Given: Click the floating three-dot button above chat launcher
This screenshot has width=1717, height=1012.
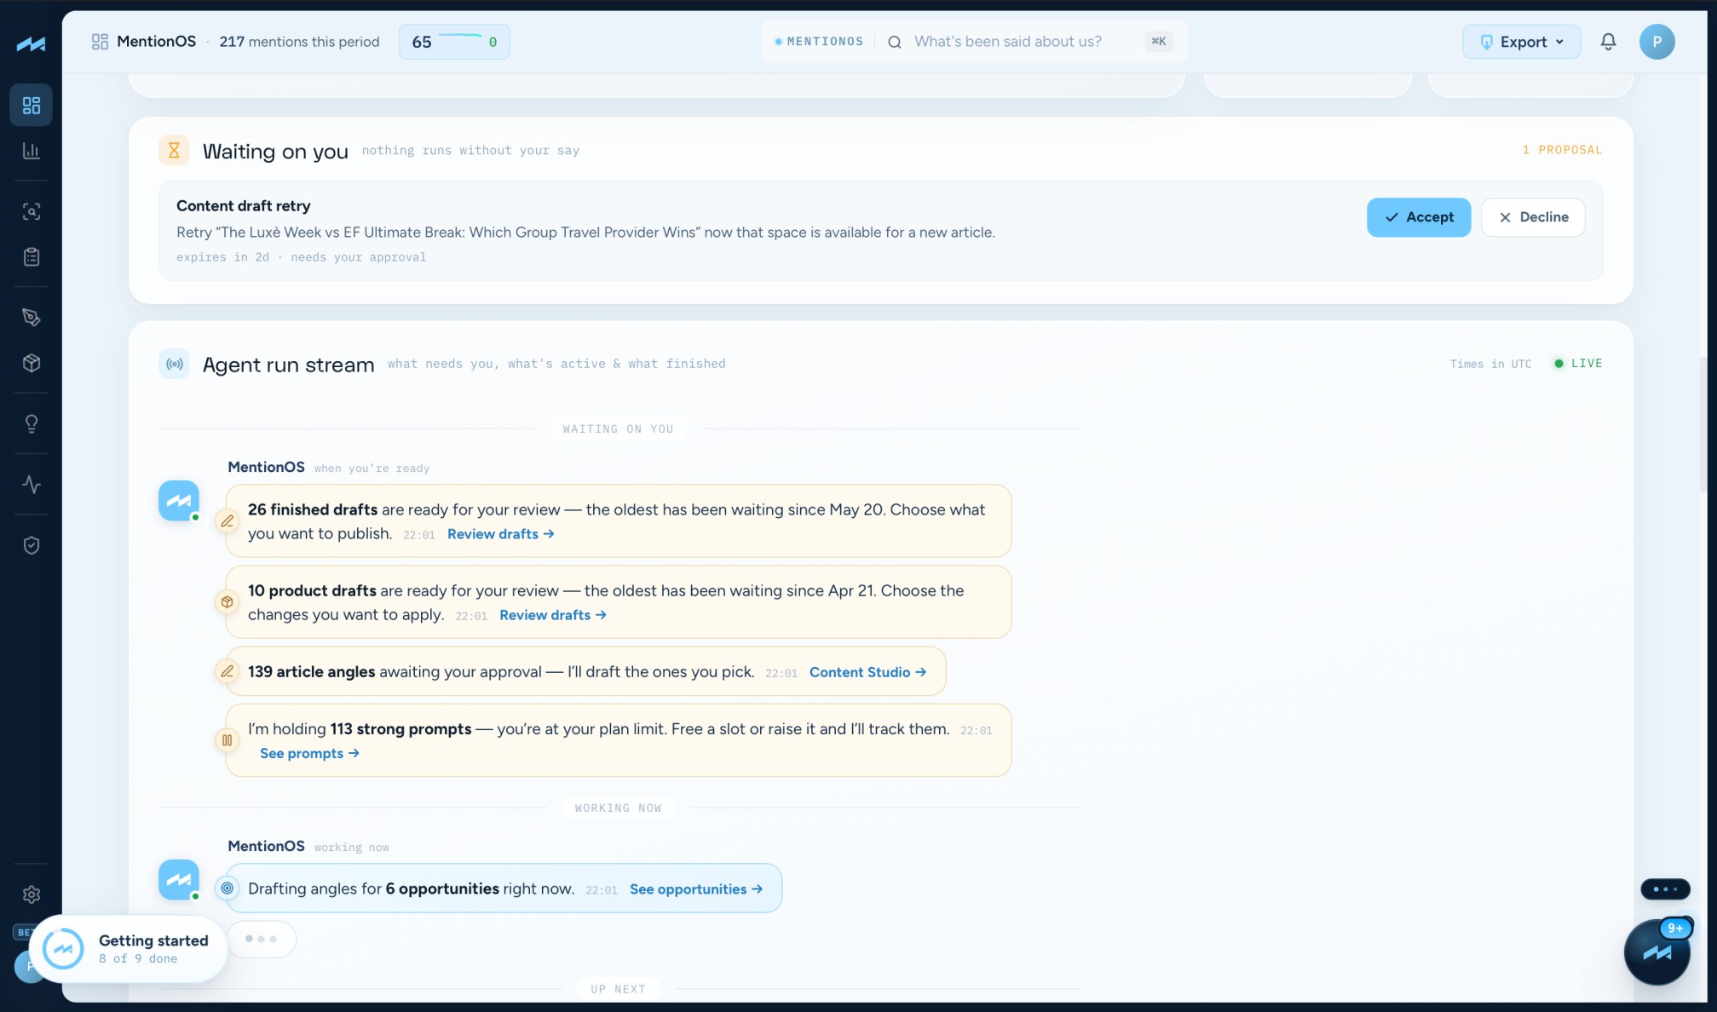Looking at the screenshot, I should tap(1665, 889).
